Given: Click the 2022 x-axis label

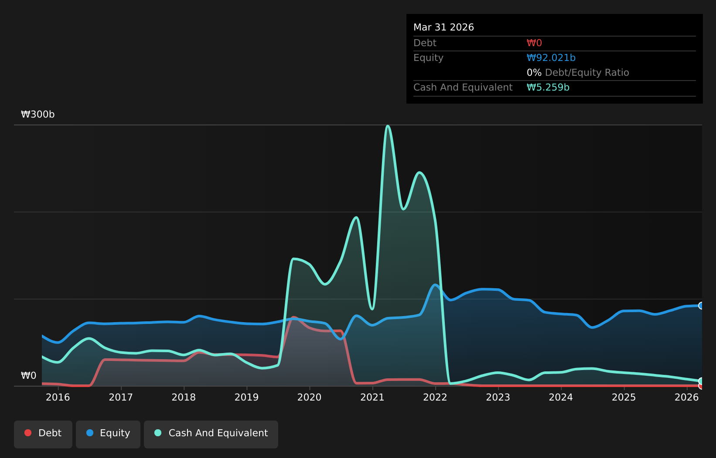Looking at the screenshot, I should [x=435, y=397].
